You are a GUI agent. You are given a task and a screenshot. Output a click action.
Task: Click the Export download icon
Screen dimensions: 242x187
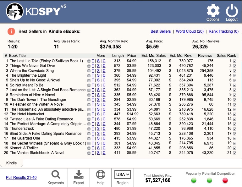tap(79, 175)
